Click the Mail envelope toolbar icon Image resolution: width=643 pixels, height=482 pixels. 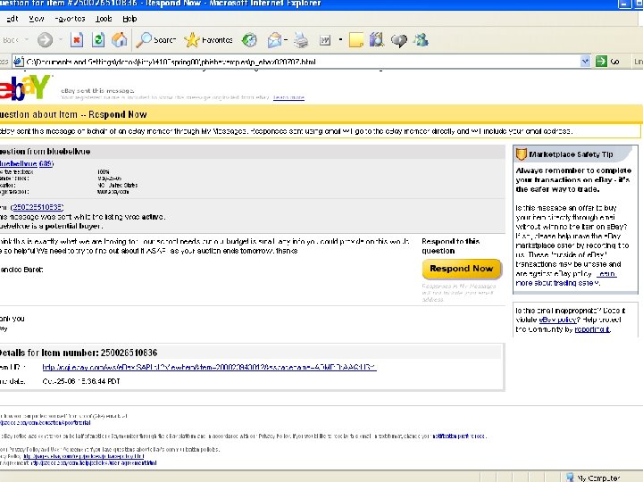click(x=274, y=40)
